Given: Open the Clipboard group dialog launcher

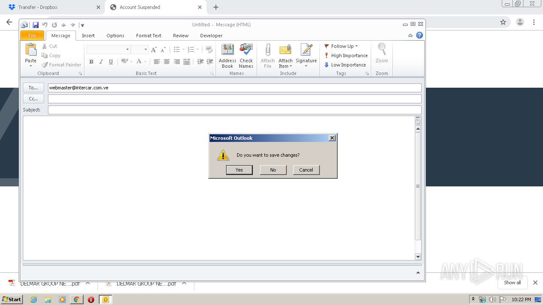Looking at the screenshot, I should pos(80,74).
